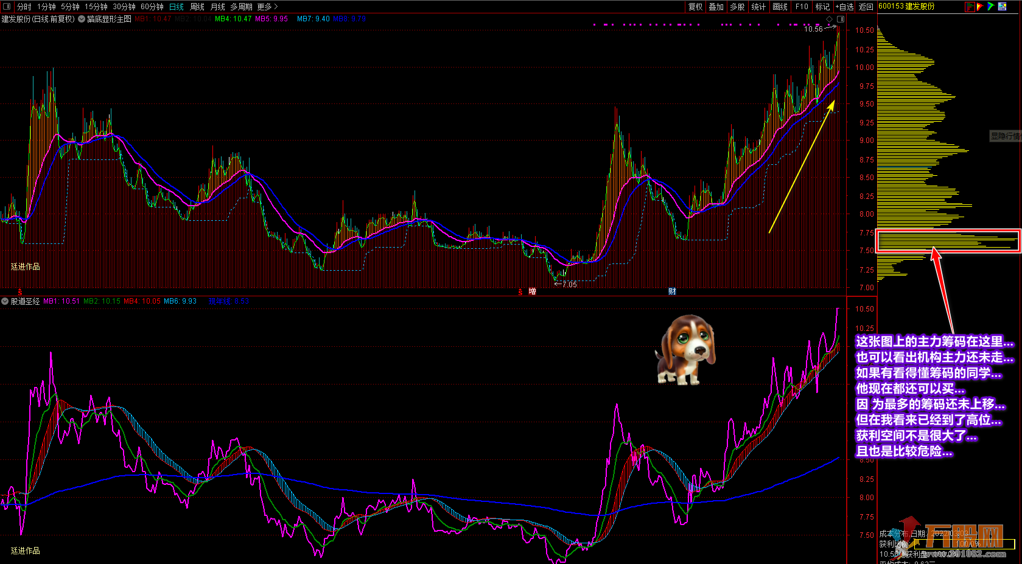Open the 30分钟 period tab
The height and width of the screenshot is (564, 1022).
tap(124, 7)
